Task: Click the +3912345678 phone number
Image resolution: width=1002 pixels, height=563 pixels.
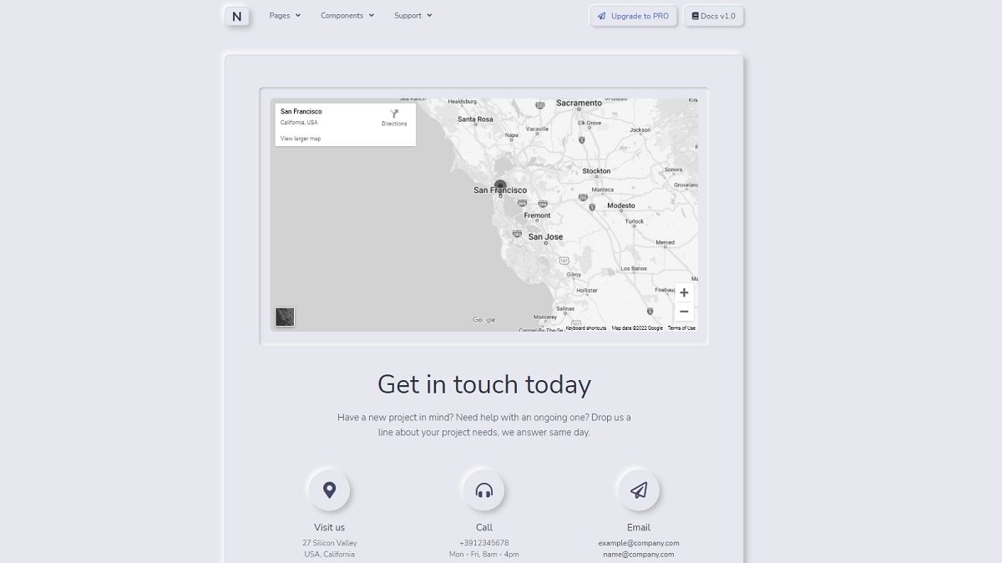Action: pos(483,542)
